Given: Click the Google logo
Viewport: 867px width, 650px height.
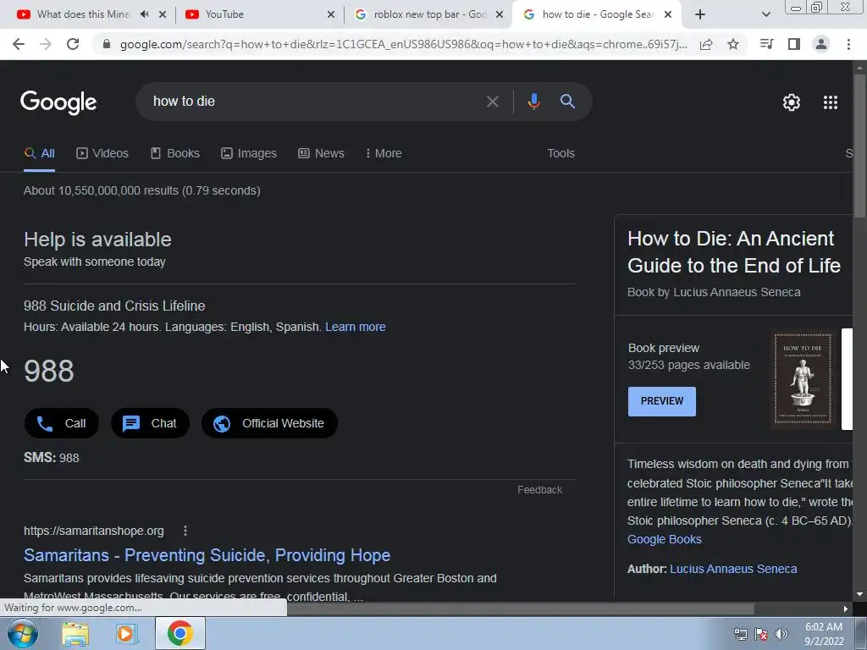Looking at the screenshot, I should coord(58,102).
